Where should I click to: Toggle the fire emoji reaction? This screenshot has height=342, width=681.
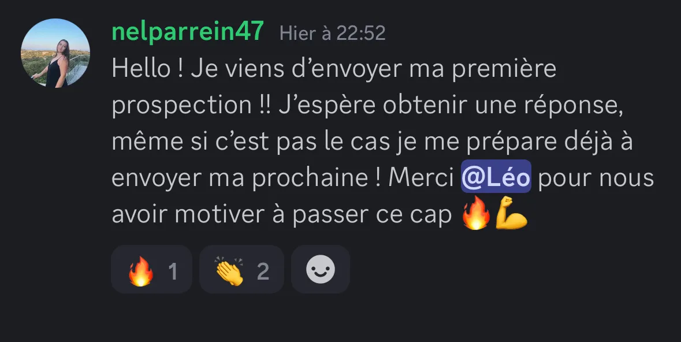tap(151, 269)
